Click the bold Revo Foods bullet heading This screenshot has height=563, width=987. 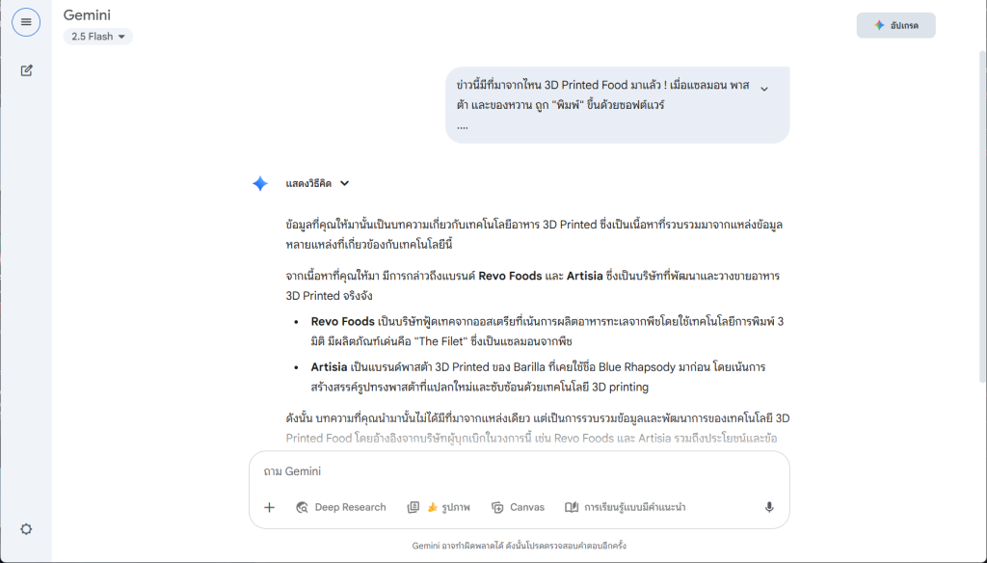pos(342,321)
